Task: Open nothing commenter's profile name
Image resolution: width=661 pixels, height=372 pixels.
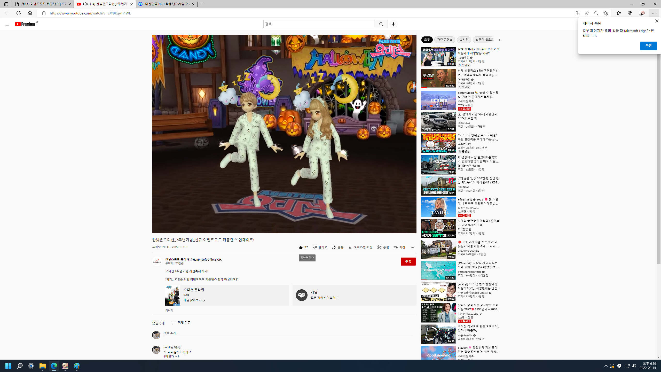Action: [x=168, y=347]
